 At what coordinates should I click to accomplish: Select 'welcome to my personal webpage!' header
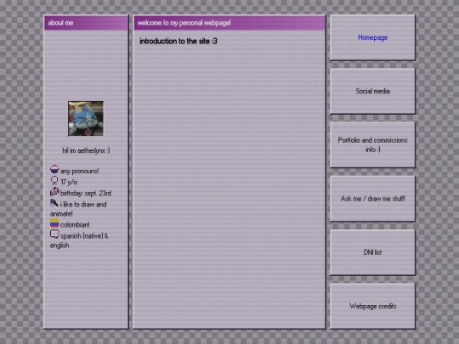pyautogui.click(x=229, y=23)
